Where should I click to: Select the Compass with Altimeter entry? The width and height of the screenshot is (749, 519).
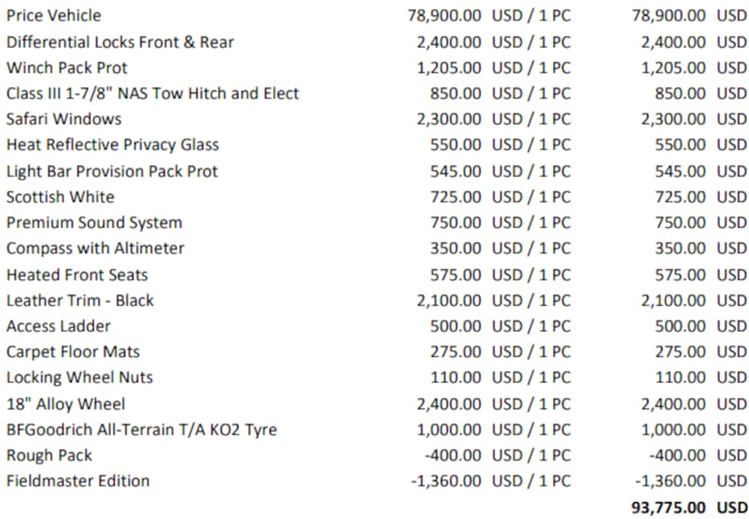[95, 249]
